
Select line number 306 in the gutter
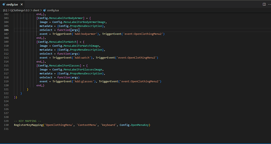coord(6,30)
